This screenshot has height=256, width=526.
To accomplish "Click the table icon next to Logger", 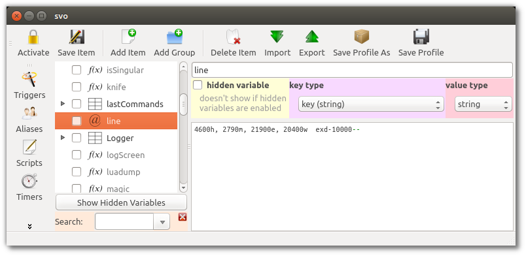I will (x=95, y=138).
